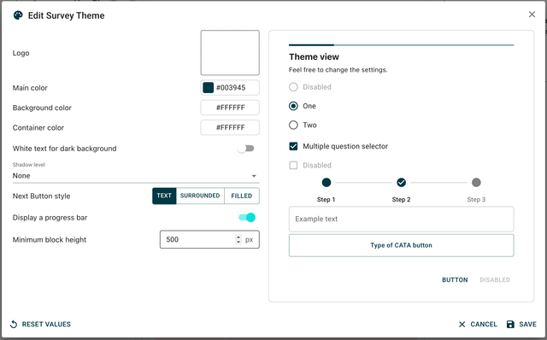Click the 'Feel free to change the settings.' text
Image resolution: width=547 pixels, height=340 pixels.
pos(338,70)
